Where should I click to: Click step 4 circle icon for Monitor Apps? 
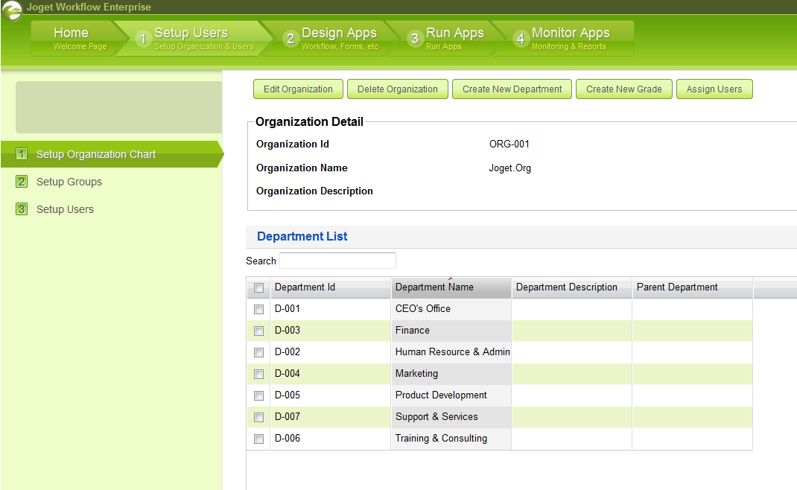(521, 39)
